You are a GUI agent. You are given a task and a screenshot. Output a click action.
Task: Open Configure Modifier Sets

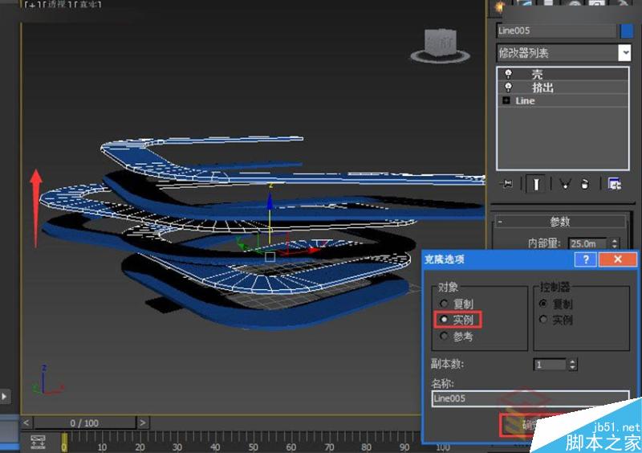pyautogui.click(x=614, y=184)
